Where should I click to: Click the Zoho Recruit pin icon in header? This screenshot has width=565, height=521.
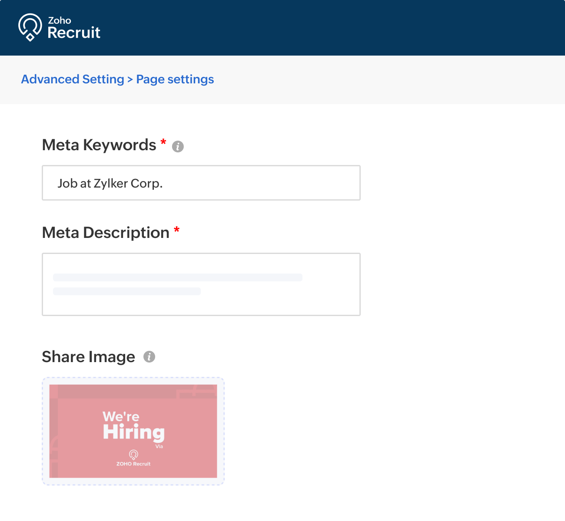(29, 27)
